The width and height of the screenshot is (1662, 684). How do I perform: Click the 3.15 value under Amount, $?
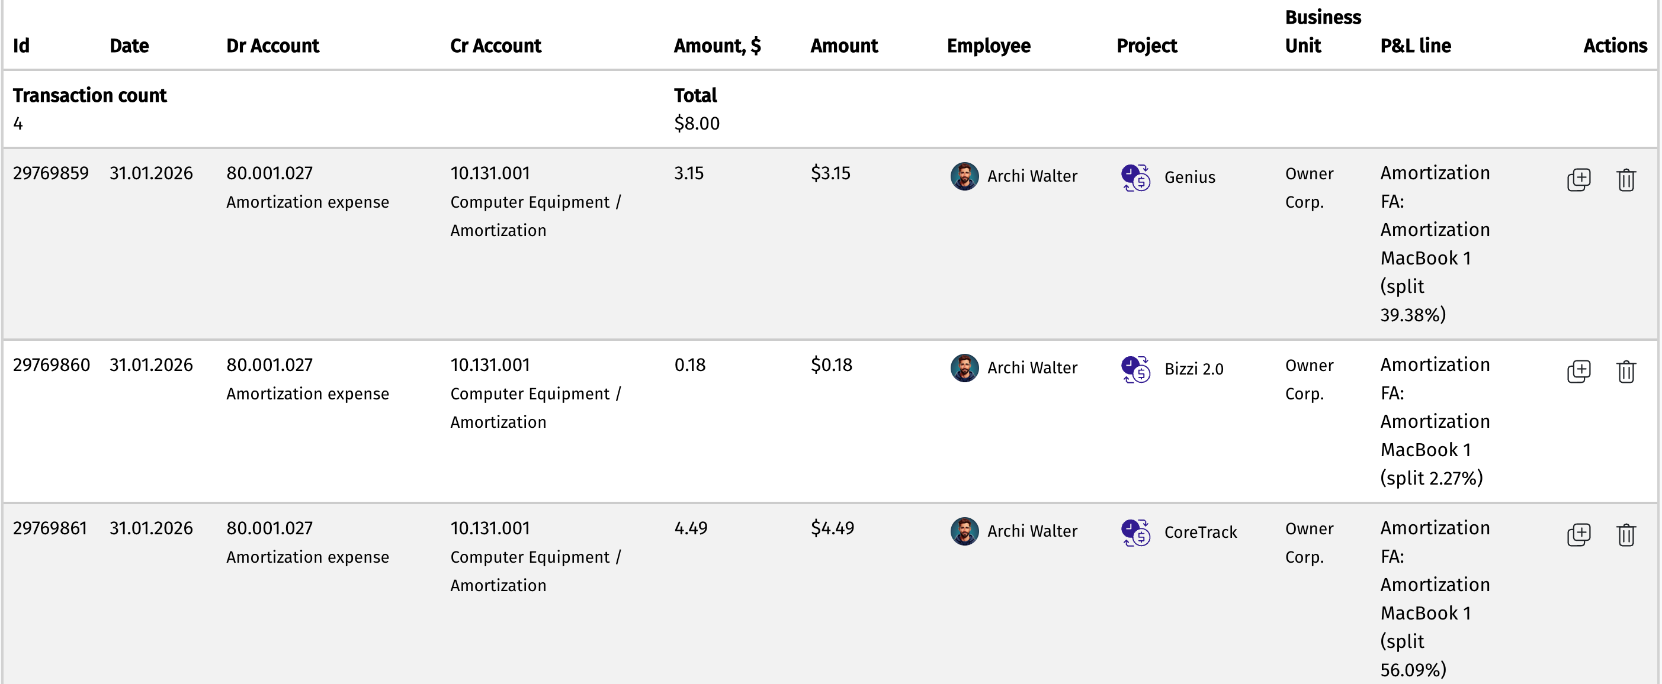(688, 173)
